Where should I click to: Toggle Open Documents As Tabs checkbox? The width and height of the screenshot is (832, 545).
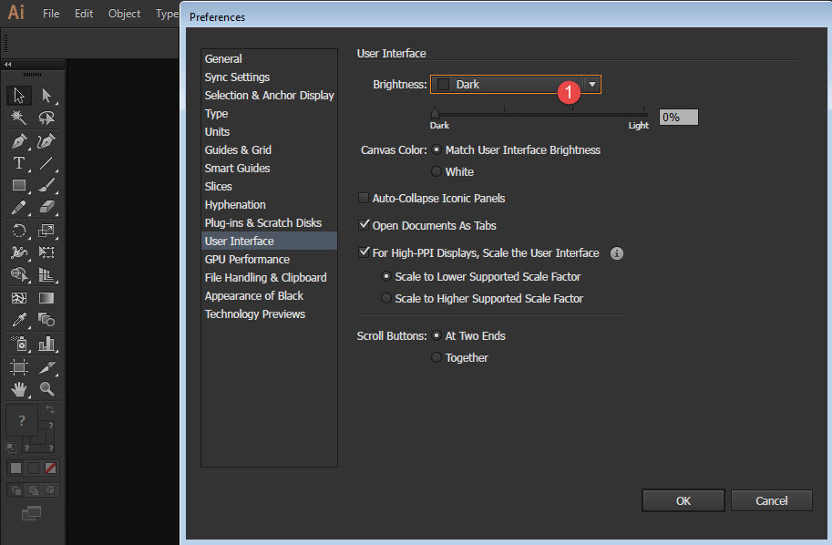pyautogui.click(x=364, y=225)
